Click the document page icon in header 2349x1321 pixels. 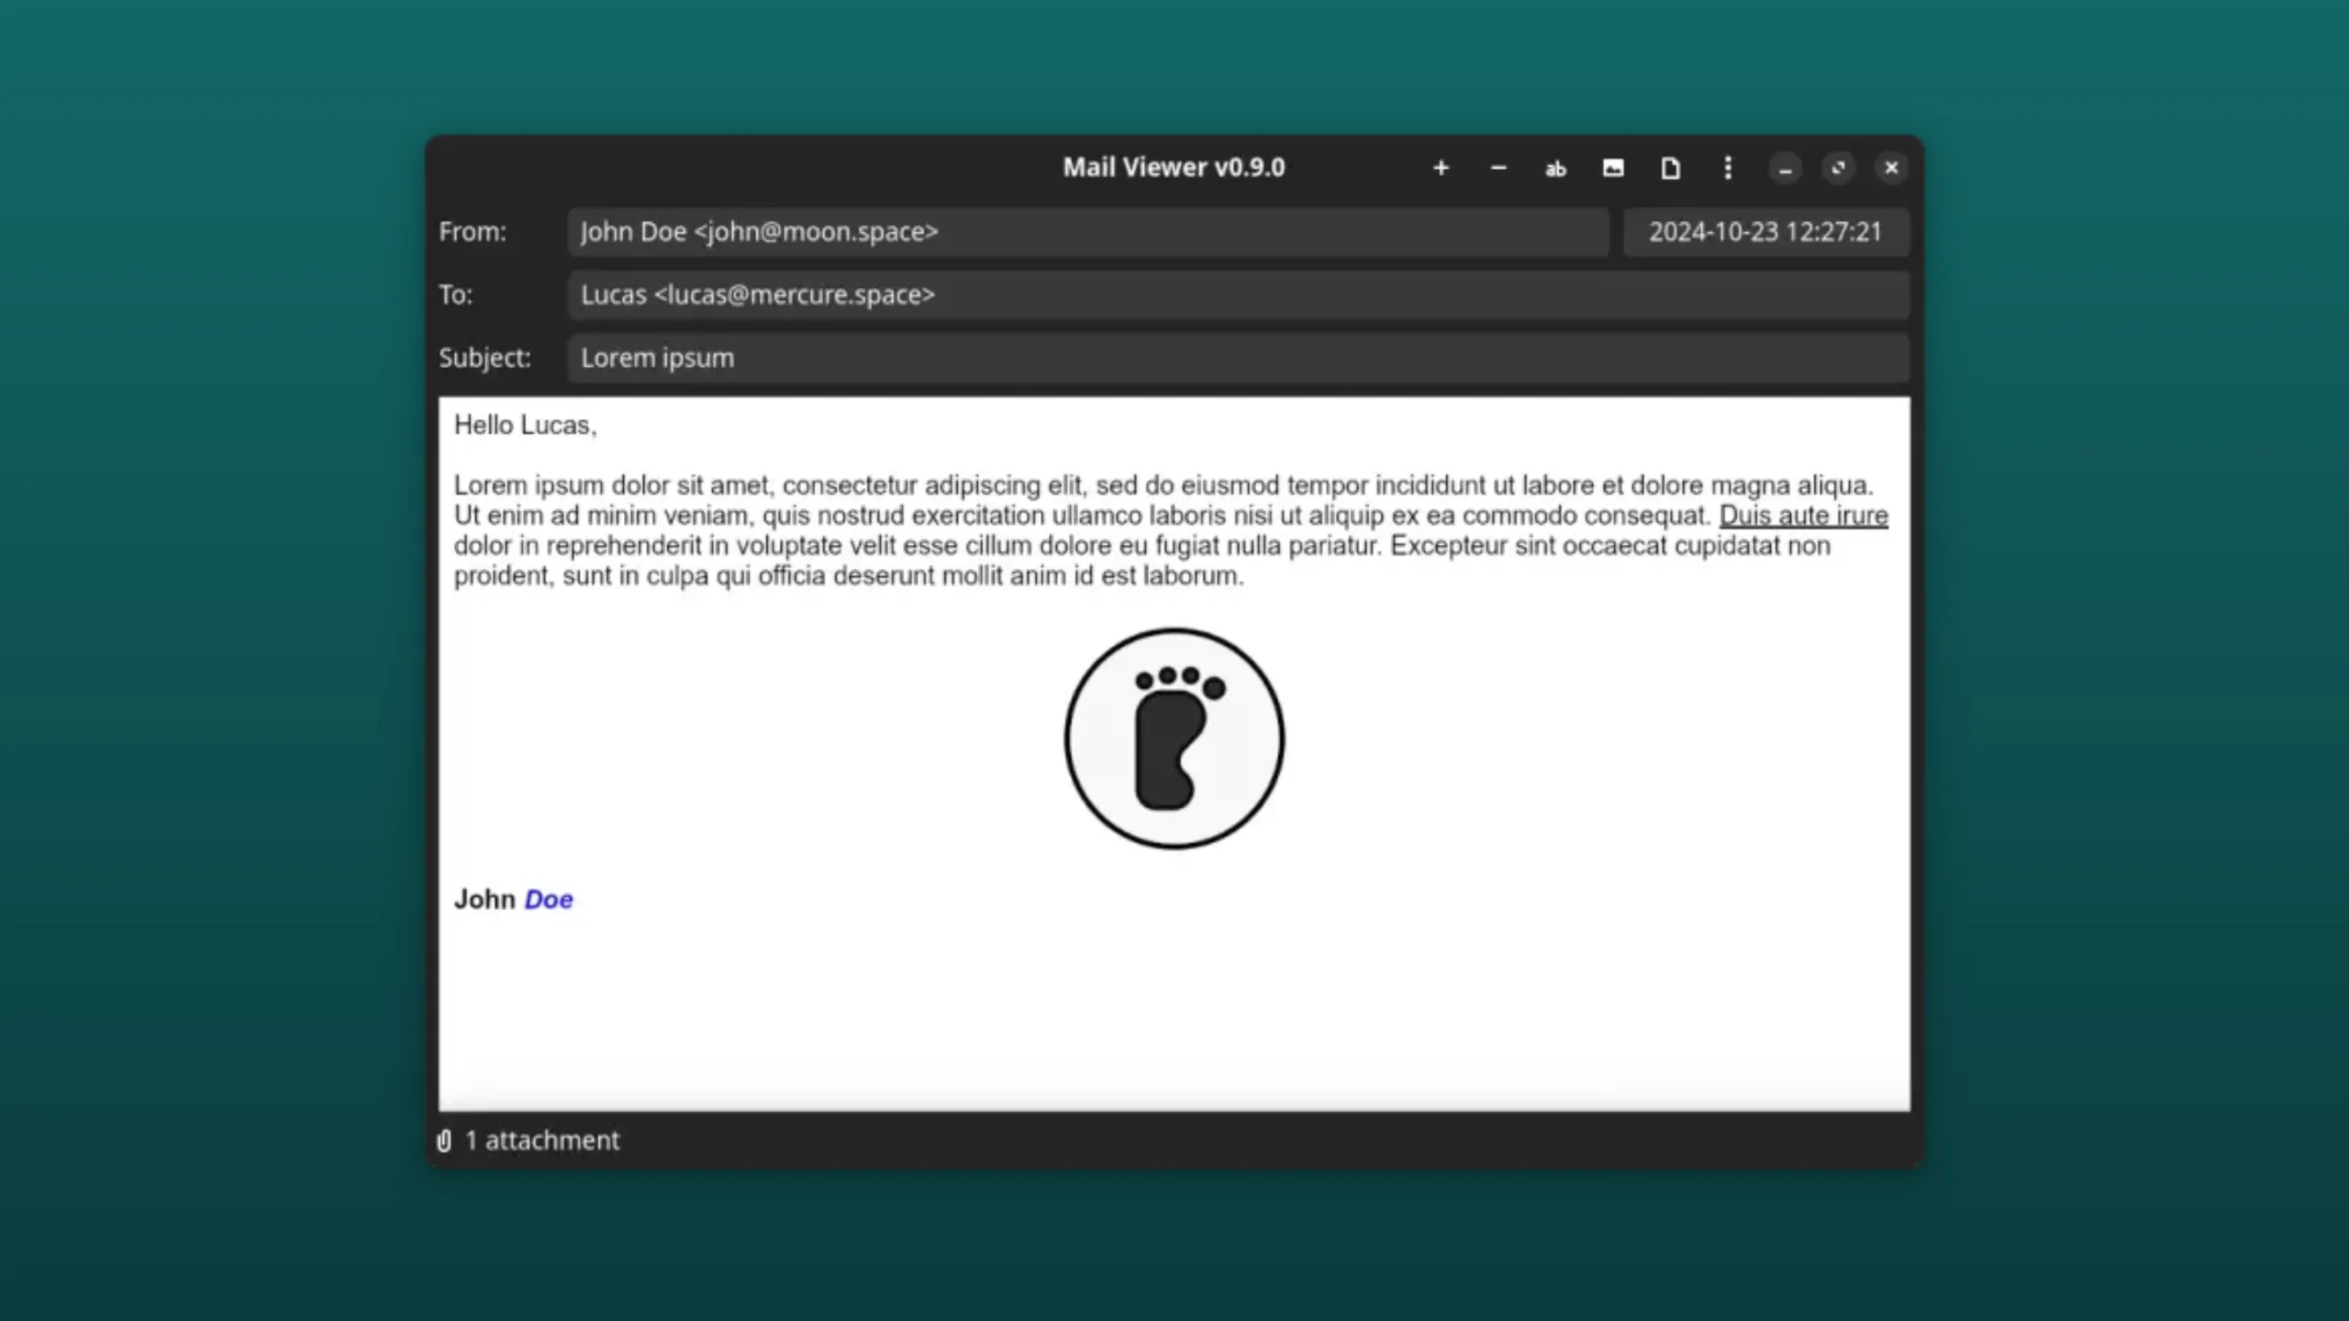point(1670,168)
